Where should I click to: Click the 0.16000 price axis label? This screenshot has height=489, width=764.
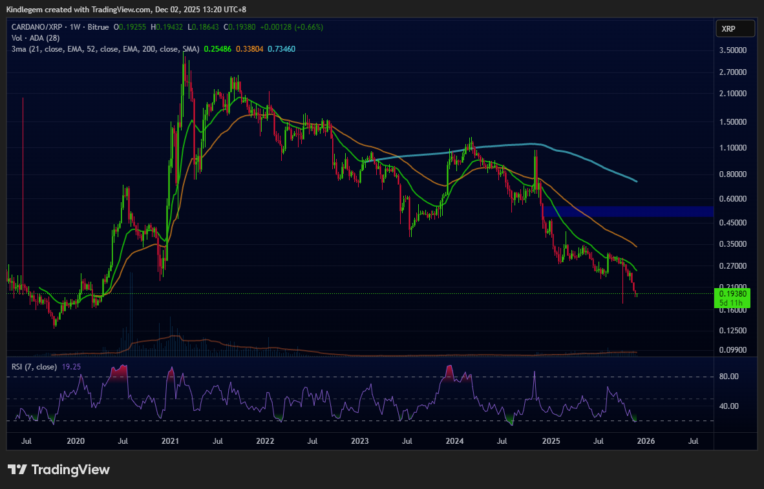pyautogui.click(x=732, y=310)
